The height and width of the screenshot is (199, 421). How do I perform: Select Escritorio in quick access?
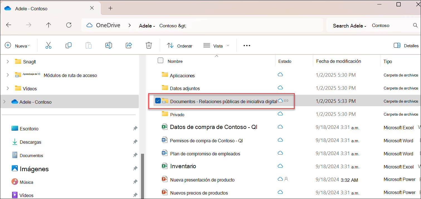(29, 129)
